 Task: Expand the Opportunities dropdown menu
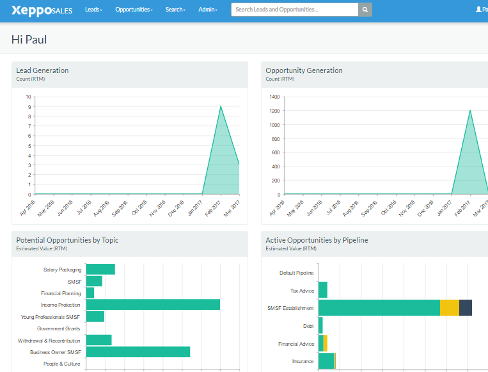click(x=134, y=10)
